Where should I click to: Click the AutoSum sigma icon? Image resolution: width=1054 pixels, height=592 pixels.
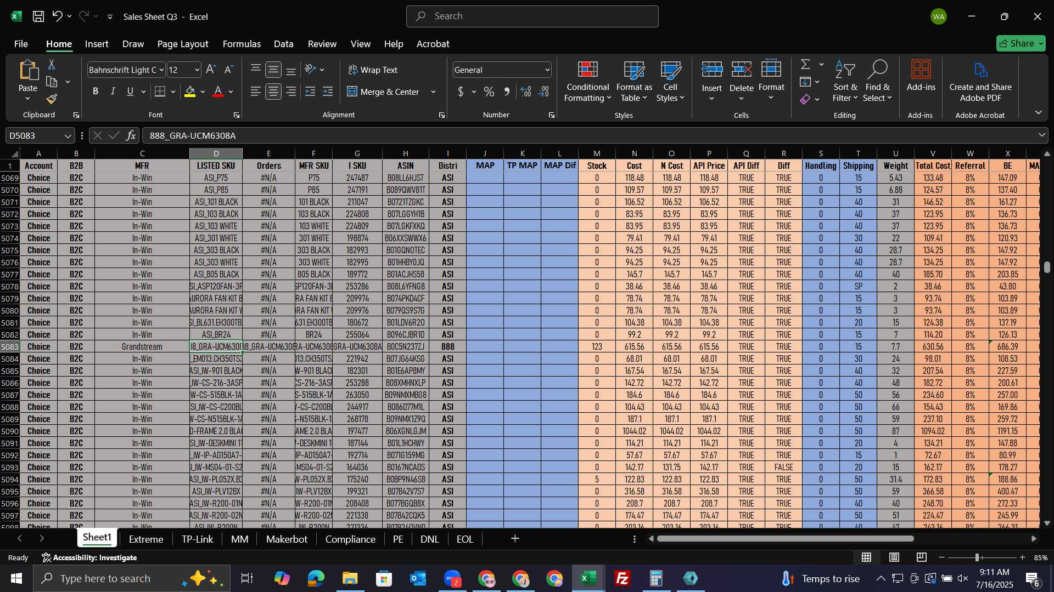(805, 65)
